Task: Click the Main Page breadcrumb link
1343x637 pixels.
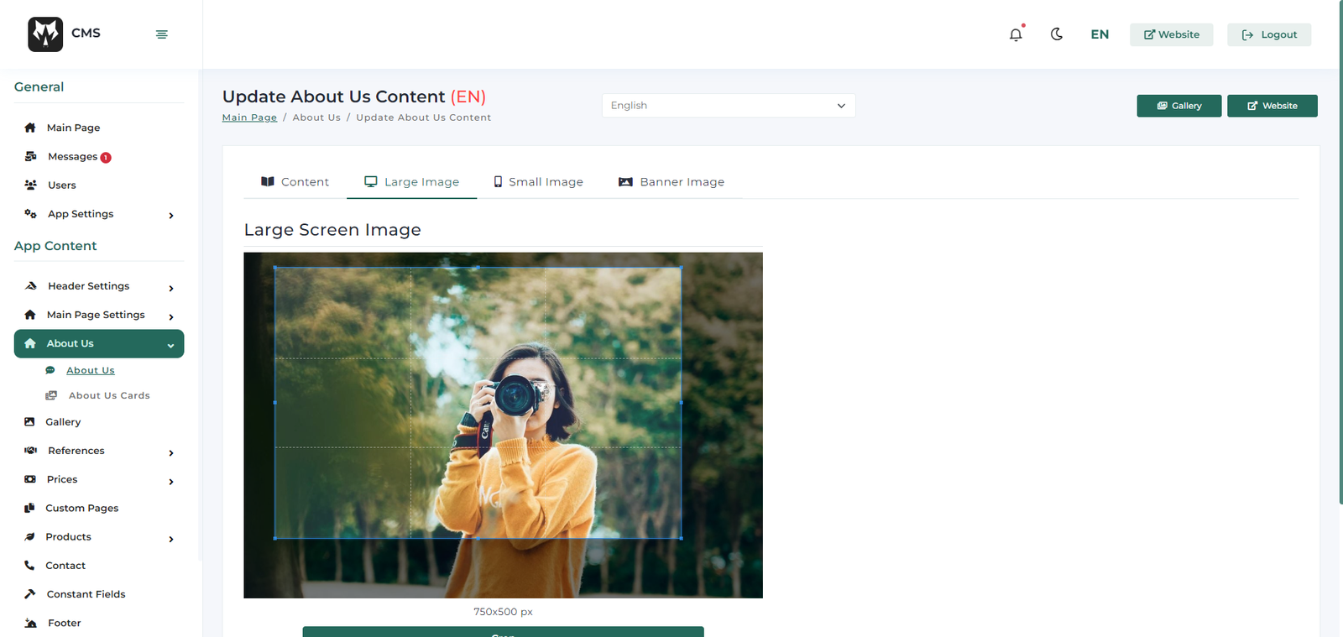Action: [249, 117]
